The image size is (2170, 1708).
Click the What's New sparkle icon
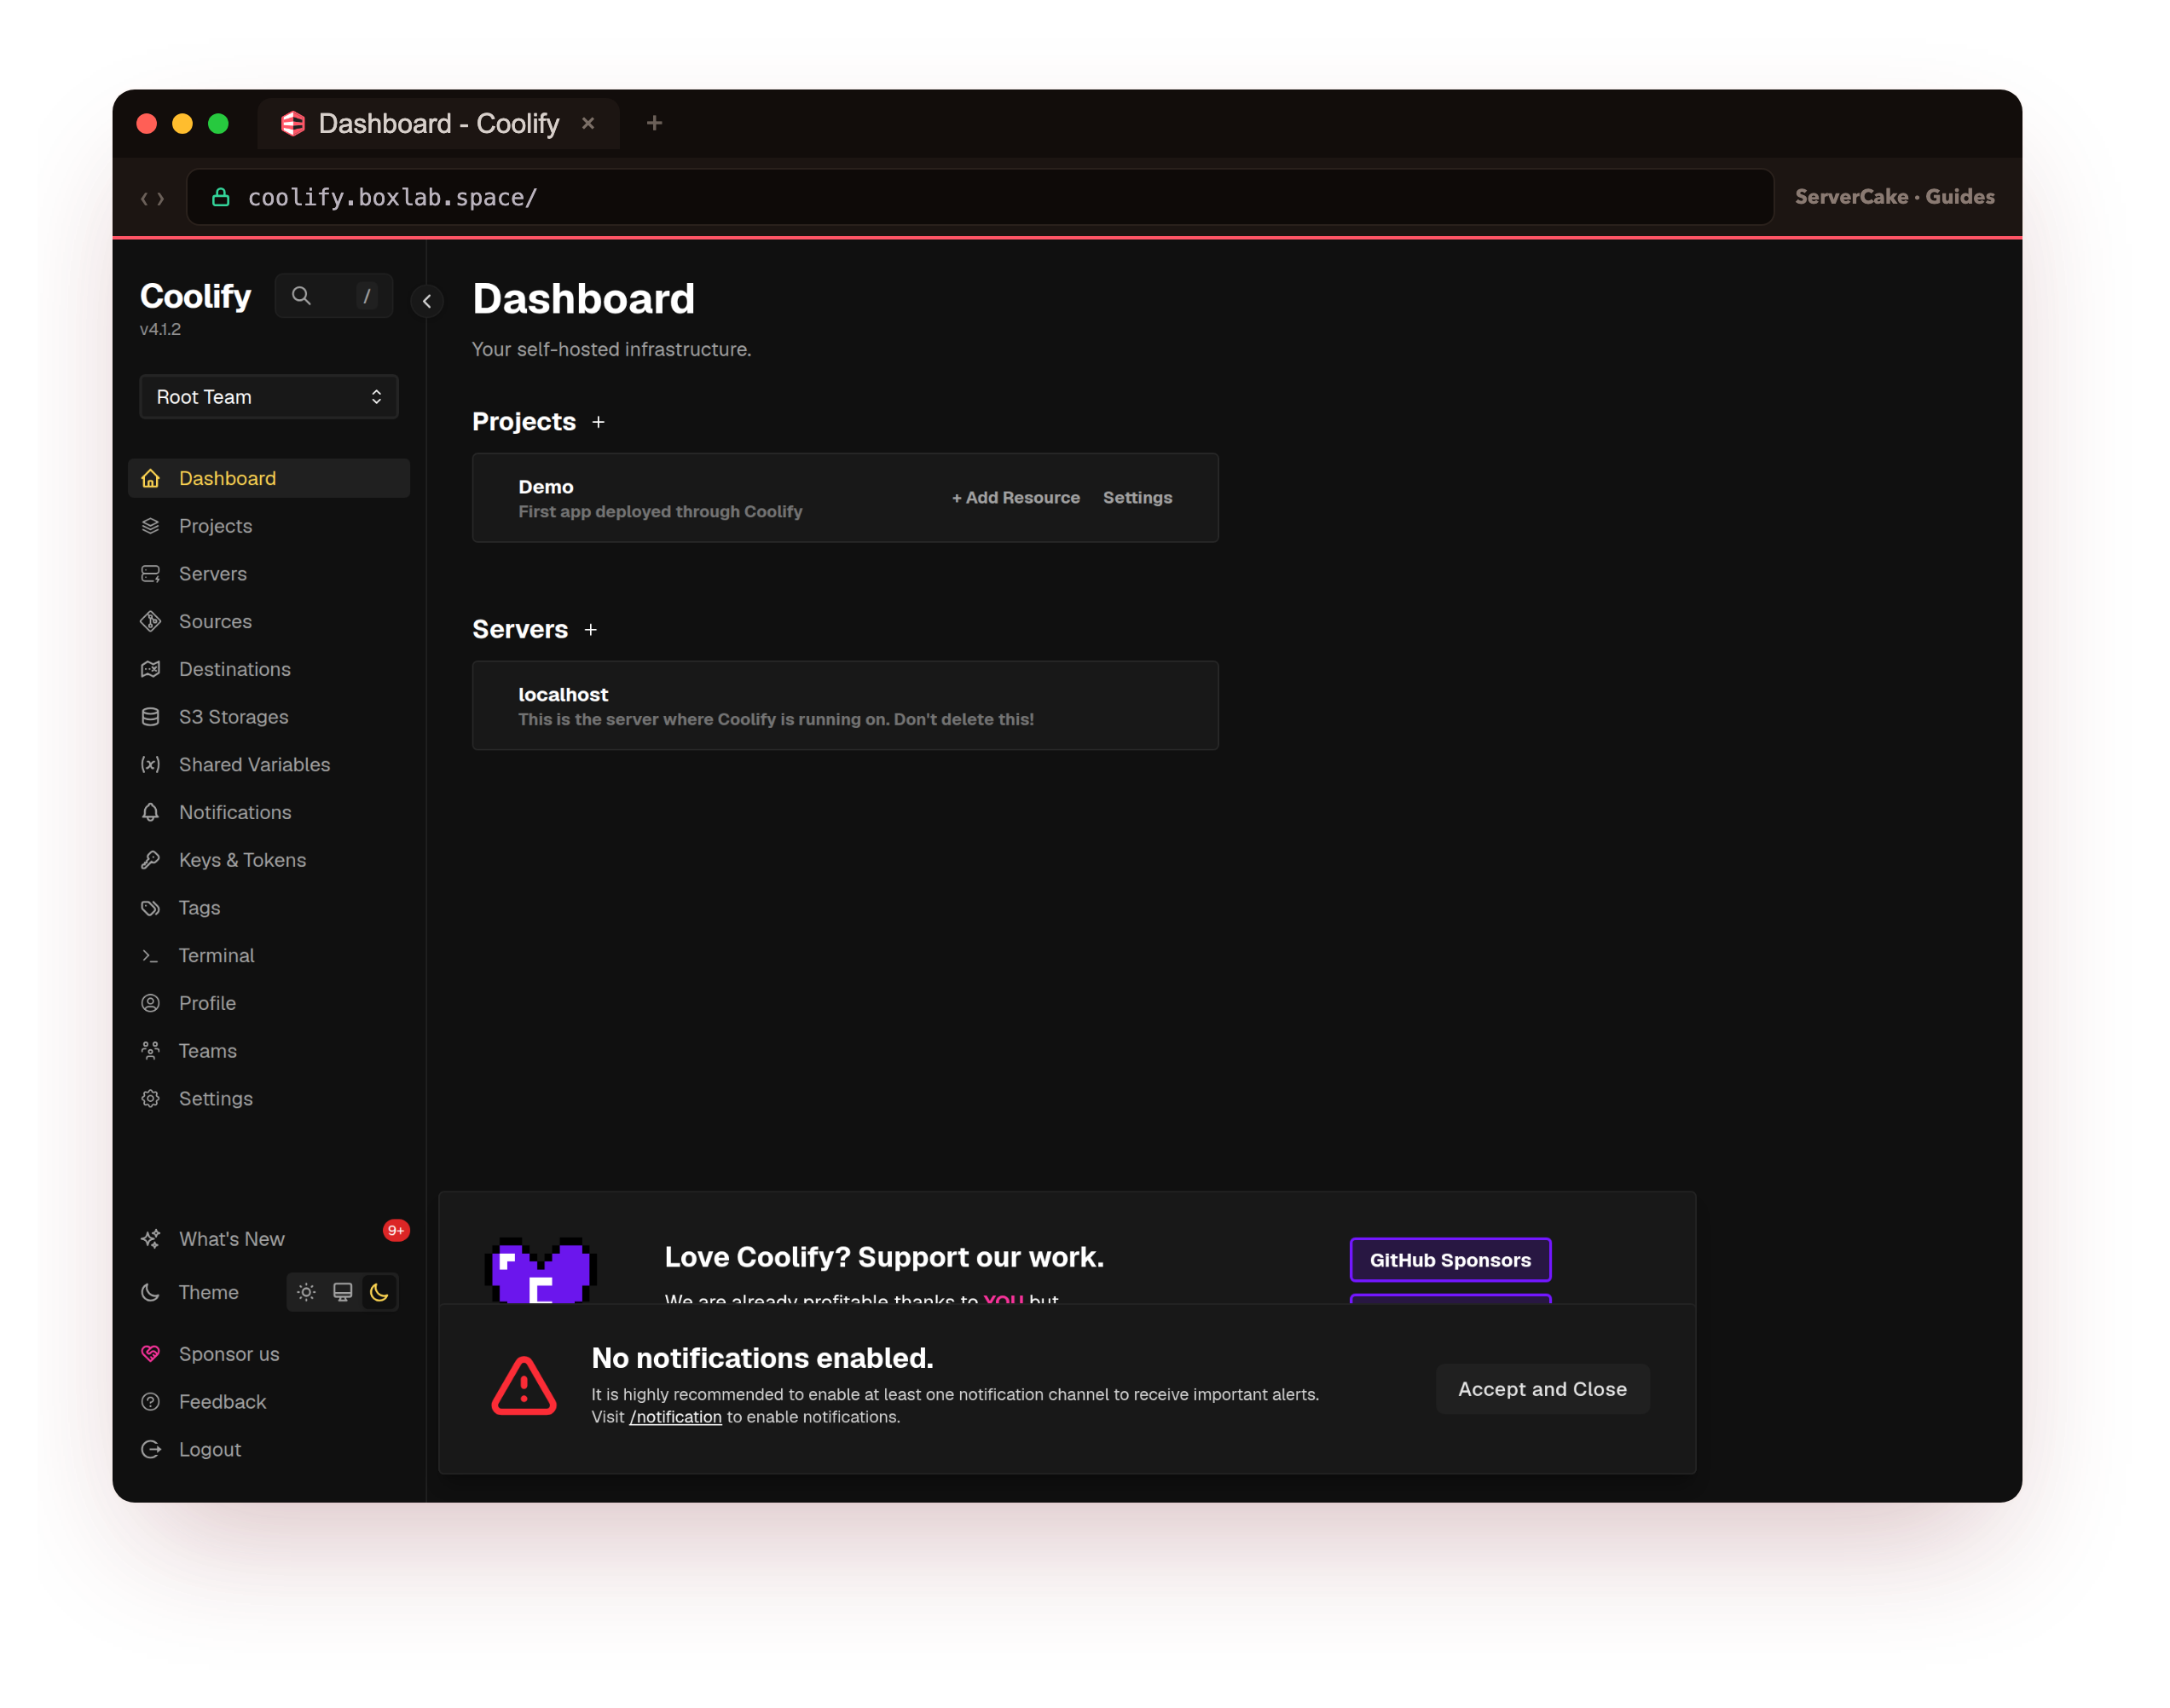pos(150,1239)
